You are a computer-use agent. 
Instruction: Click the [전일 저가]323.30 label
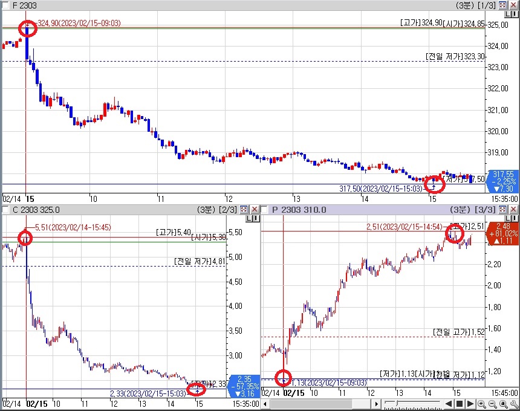pos(455,57)
